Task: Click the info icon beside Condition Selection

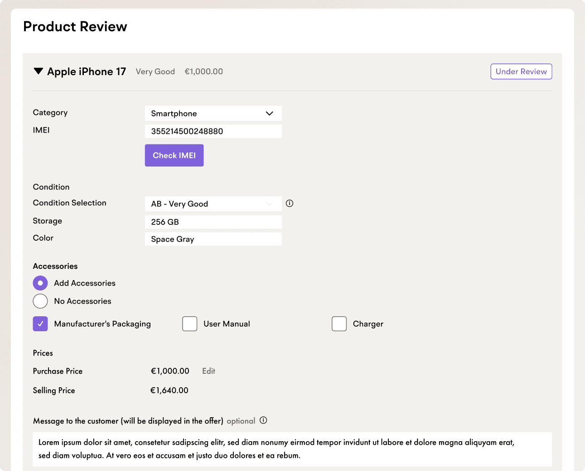Action: tap(290, 204)
